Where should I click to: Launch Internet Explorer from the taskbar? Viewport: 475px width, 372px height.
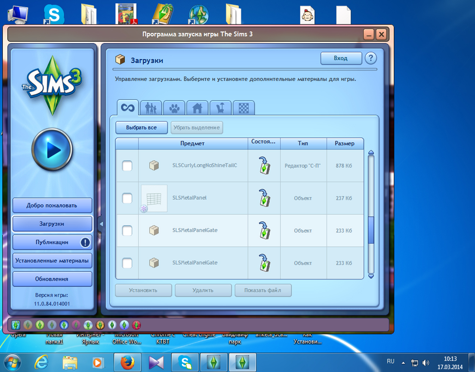[41, 362]
